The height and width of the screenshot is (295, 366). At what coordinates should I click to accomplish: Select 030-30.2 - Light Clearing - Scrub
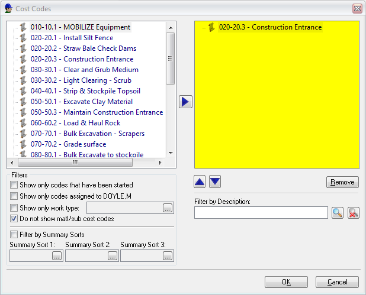click(x=81, y=80)
